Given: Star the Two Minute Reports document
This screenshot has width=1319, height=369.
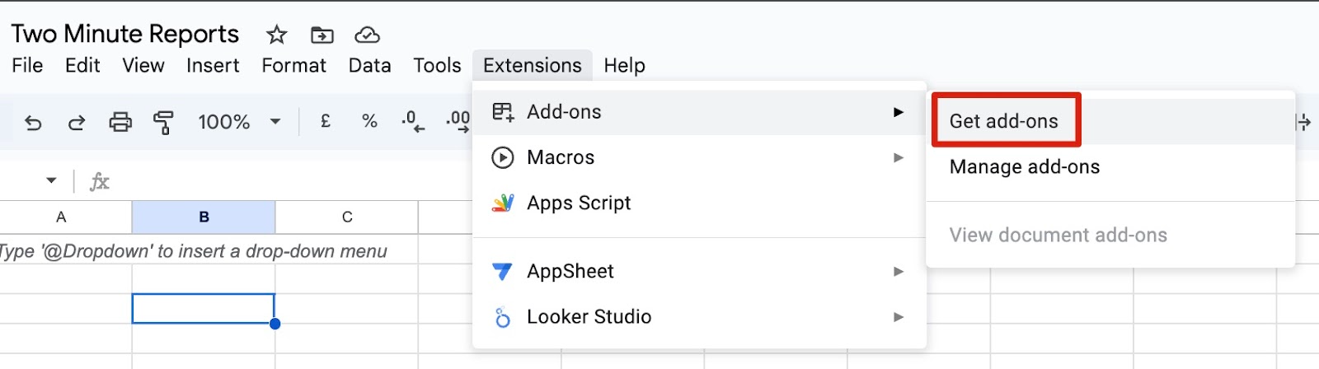Looking at the screenshot, I should 276,35.
